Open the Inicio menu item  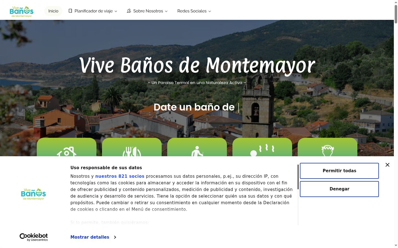tap(53, 11)
